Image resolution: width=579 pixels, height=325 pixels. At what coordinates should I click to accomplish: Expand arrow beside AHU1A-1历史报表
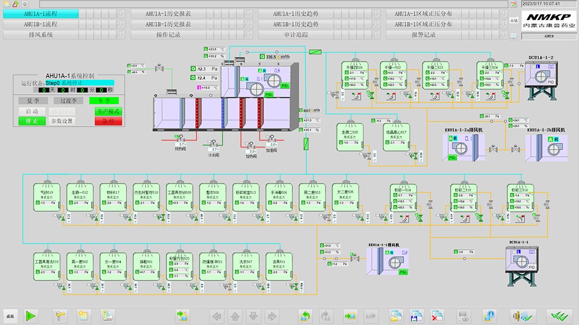pyautogui.click(x=247, y=14)
